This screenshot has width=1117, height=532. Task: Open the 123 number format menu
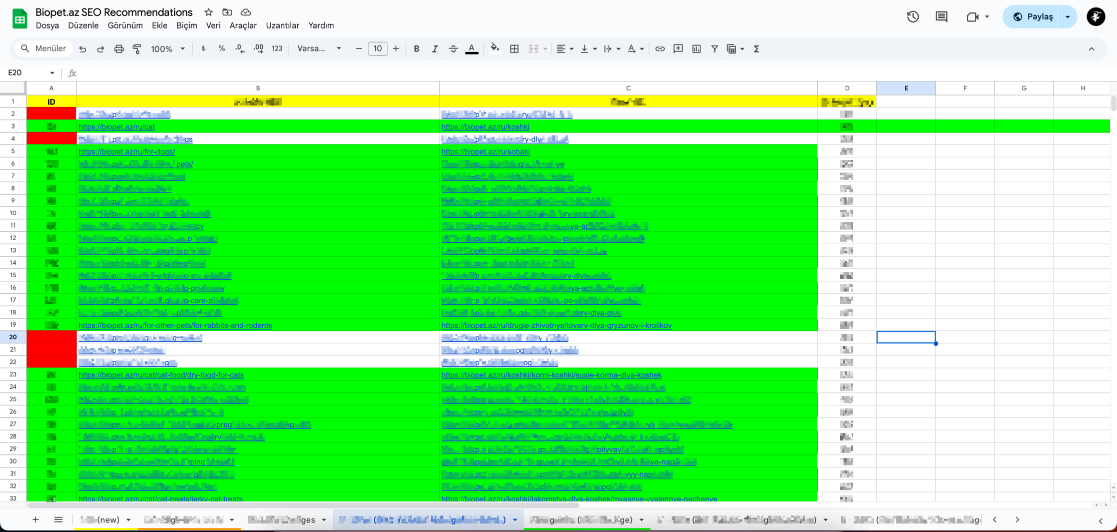(277, 49)
